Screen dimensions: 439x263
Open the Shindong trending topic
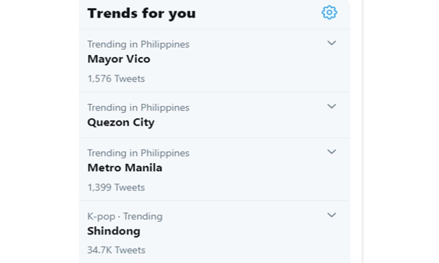tap(114, 231)
